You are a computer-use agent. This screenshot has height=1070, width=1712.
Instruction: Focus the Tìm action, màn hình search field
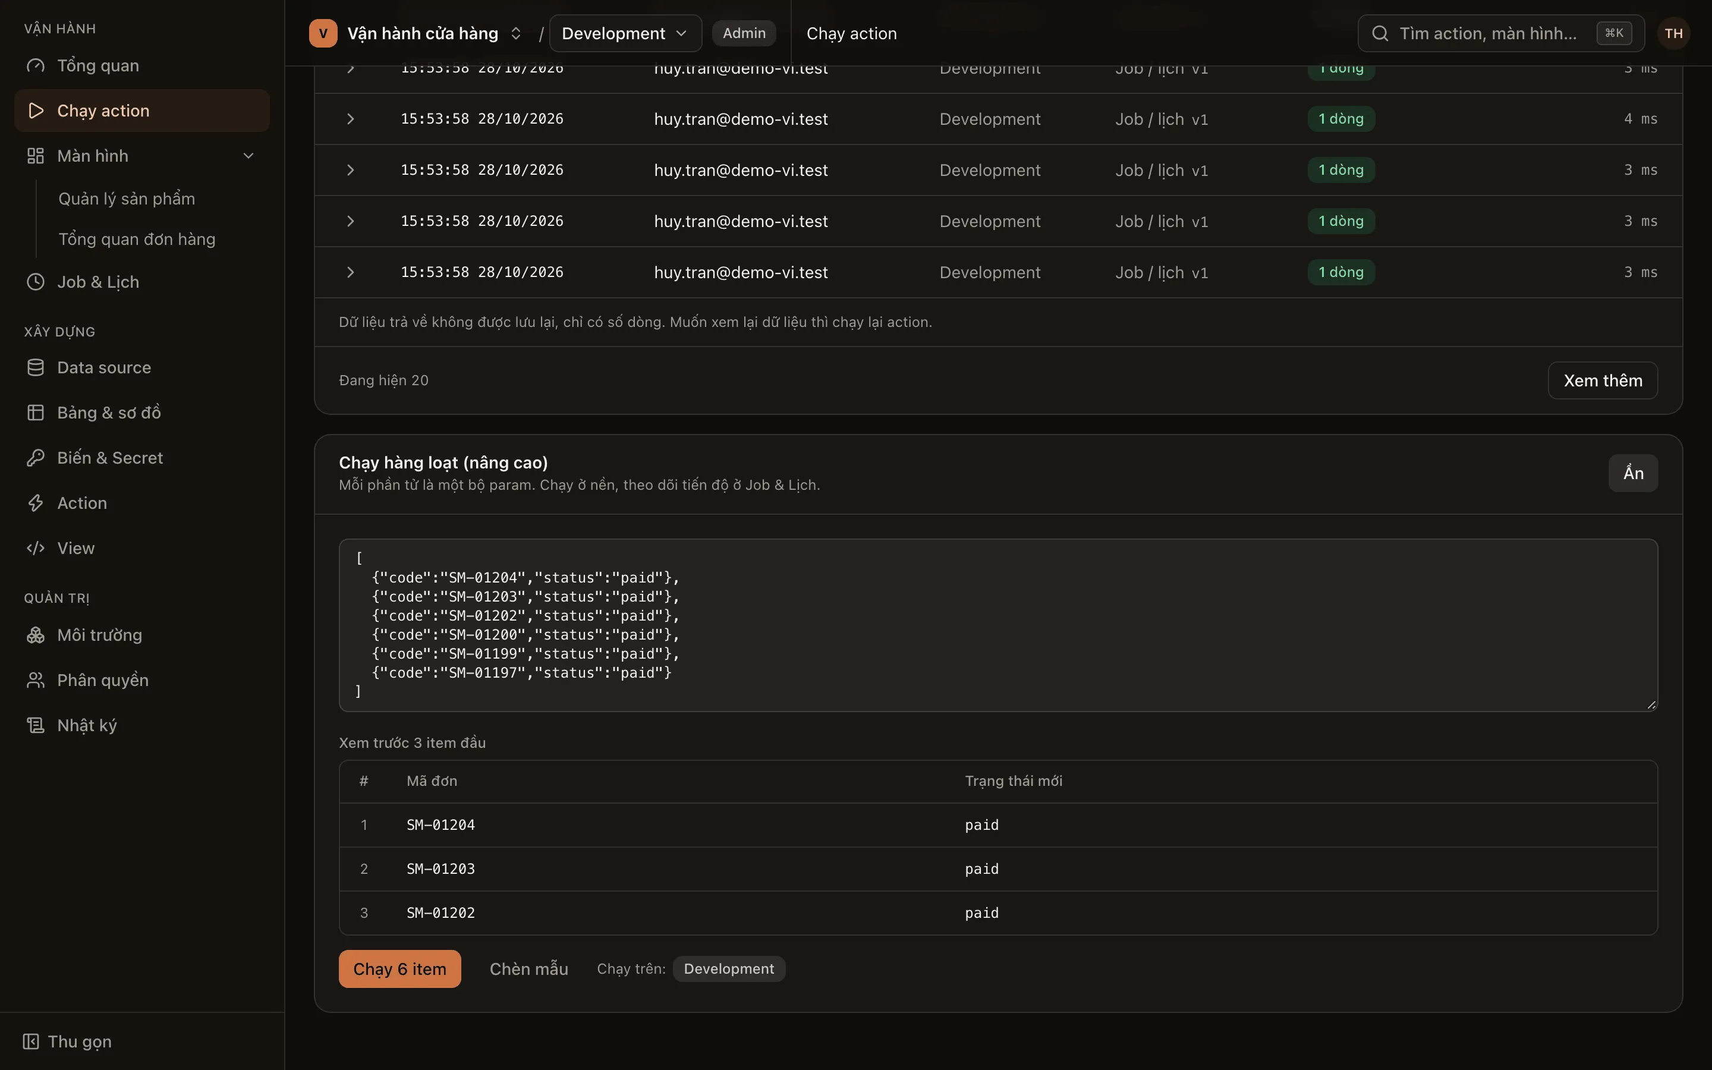[1500, 33]
